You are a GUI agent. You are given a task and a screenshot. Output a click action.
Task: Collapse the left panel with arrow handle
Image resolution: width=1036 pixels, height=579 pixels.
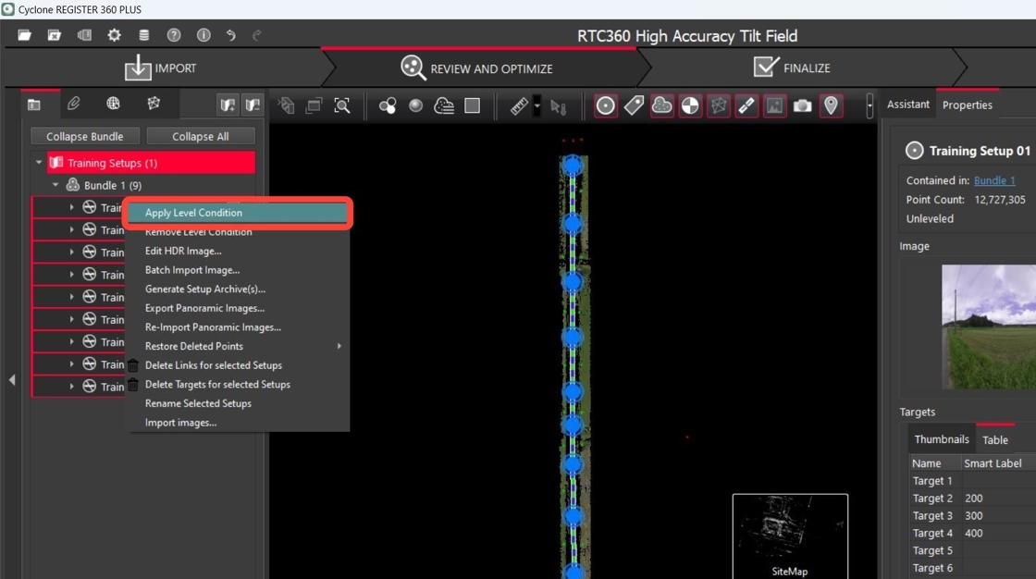[12, 380]
